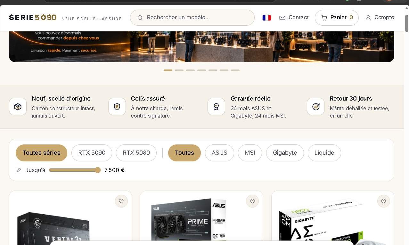Filter by MSI brand
The height and width of the screenshot is (245, 409).
pos(250,153)
